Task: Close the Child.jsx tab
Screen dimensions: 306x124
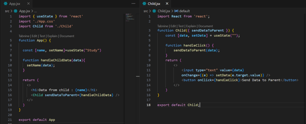Action: pyautogui.click(x=167, y=4)
